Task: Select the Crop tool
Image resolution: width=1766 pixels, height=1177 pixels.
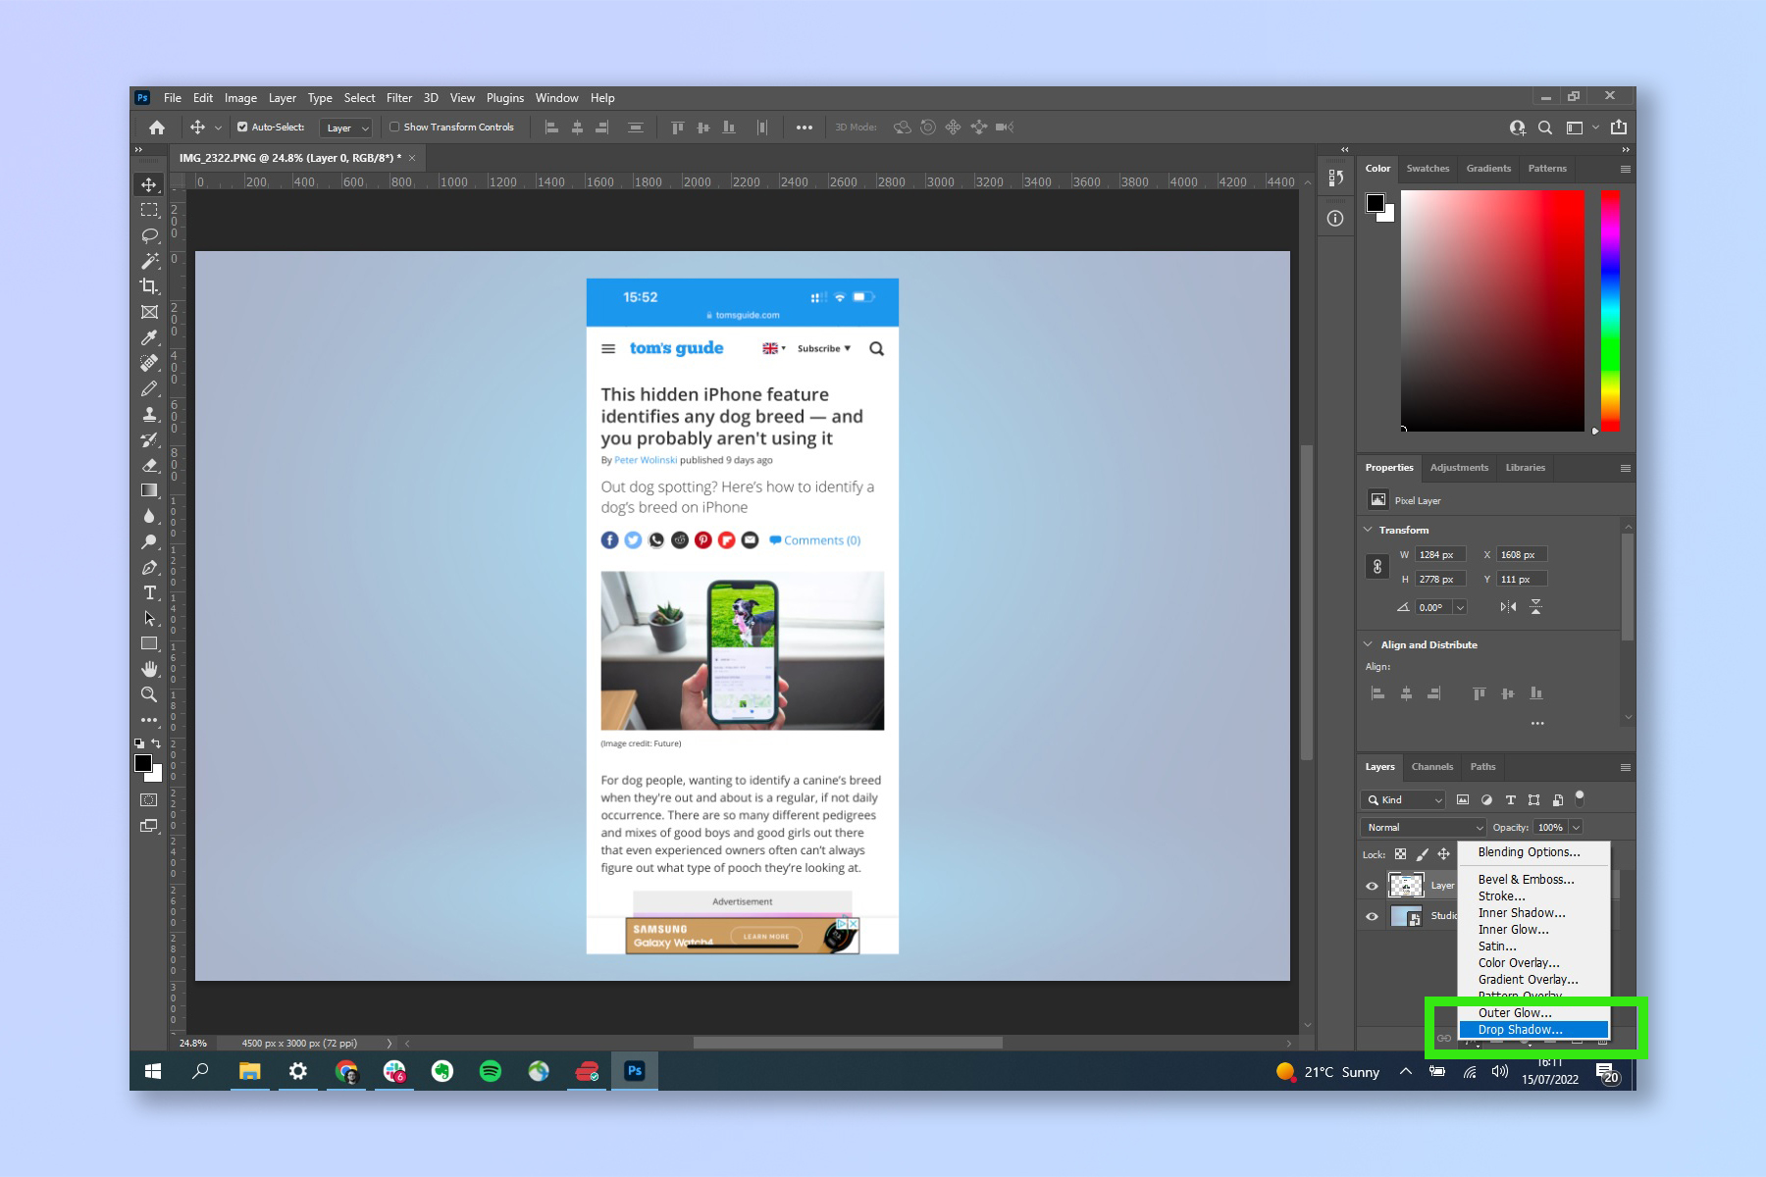Action: pyautogui.click(x=149, y=286)
